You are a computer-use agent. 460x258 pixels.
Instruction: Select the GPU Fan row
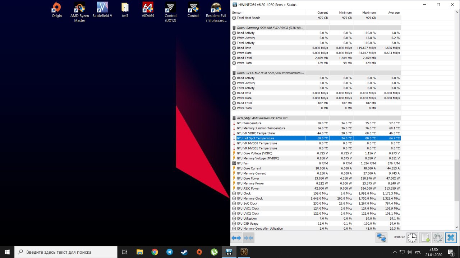point(316,163)
